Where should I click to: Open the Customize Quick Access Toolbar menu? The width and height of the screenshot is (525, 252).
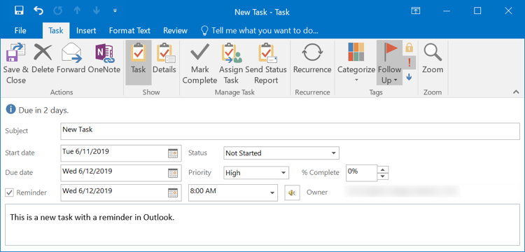[x=115, y=11]
